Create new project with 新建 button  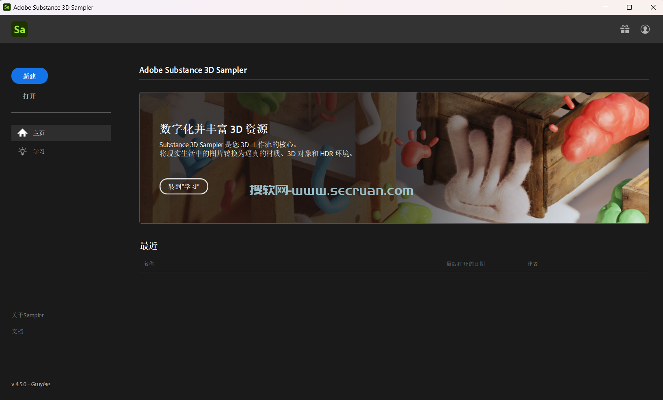pyautogui.click(x=30, y=76)
